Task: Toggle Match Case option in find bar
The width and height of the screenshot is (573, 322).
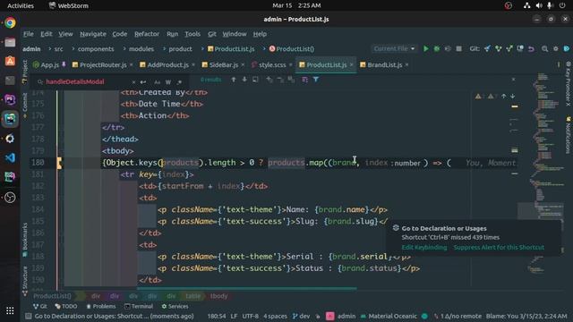Action: (158, 81)
